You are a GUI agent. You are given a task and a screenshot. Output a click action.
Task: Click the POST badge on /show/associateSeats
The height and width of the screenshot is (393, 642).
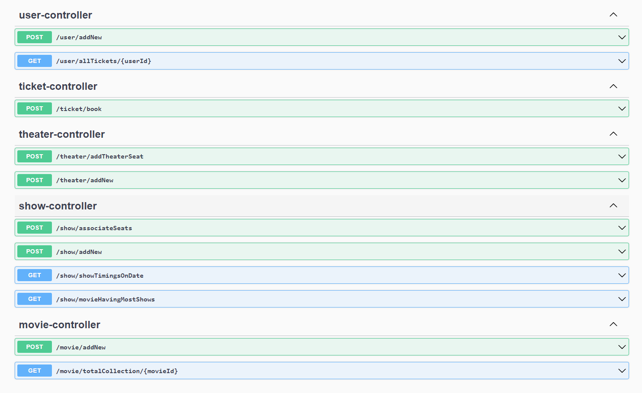34,228
